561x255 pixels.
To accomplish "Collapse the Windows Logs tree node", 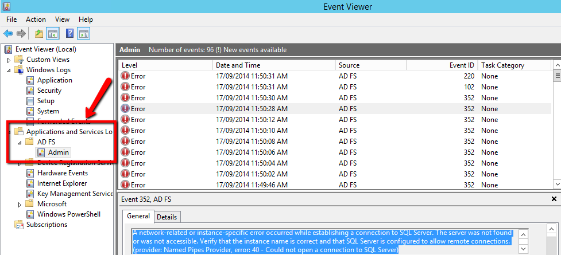I will [9, 70].
